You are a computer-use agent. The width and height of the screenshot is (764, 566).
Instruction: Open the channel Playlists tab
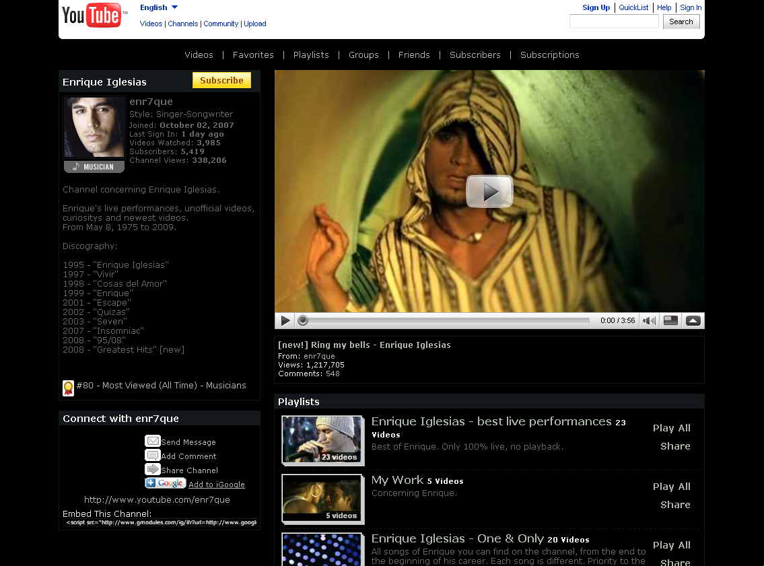(x=311, y=55)
